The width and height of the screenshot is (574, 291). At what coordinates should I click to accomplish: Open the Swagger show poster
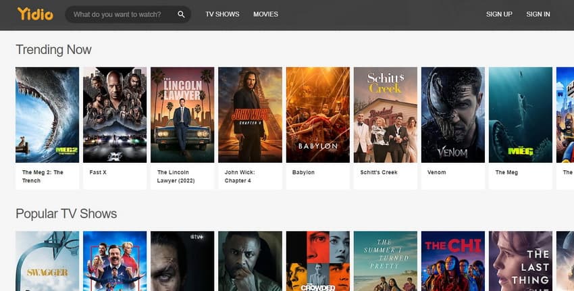[47, 261]
